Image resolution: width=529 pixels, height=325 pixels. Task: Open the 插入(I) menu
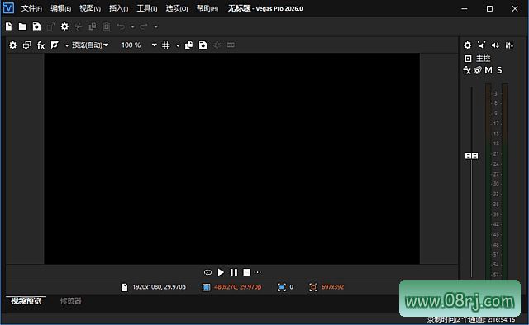tap(118, 8)
